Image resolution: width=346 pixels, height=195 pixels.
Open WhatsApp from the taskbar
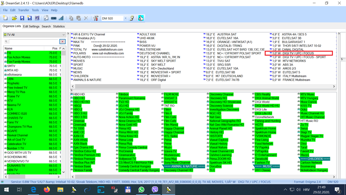141,190
